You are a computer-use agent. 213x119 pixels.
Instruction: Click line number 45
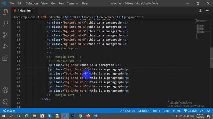coord(18,91)
